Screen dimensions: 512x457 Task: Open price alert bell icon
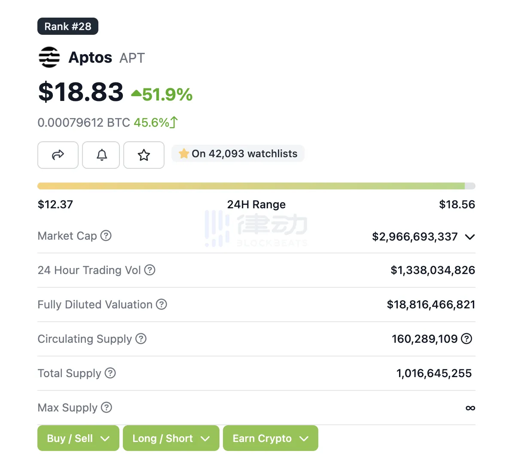pyautogui.click(x=101, y=155)
